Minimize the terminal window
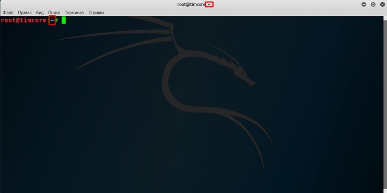This screenshot has width=387, height=193. pyautogui.click(x=364, y=4)
